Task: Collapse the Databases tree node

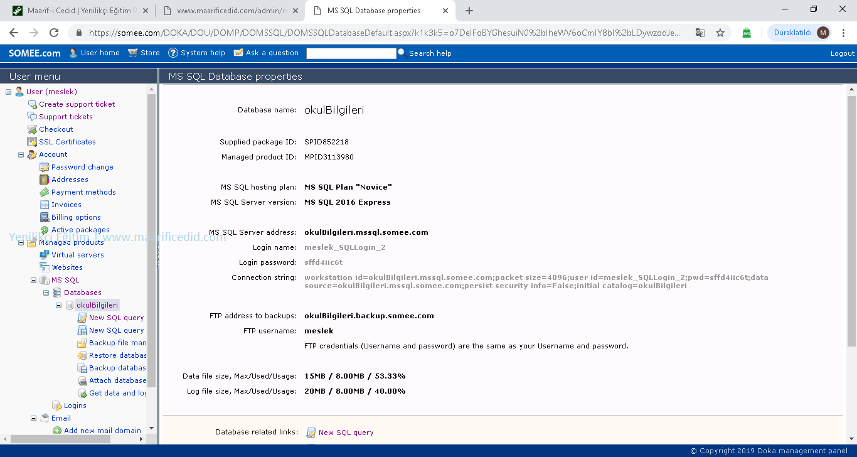Action: [46, 293]
